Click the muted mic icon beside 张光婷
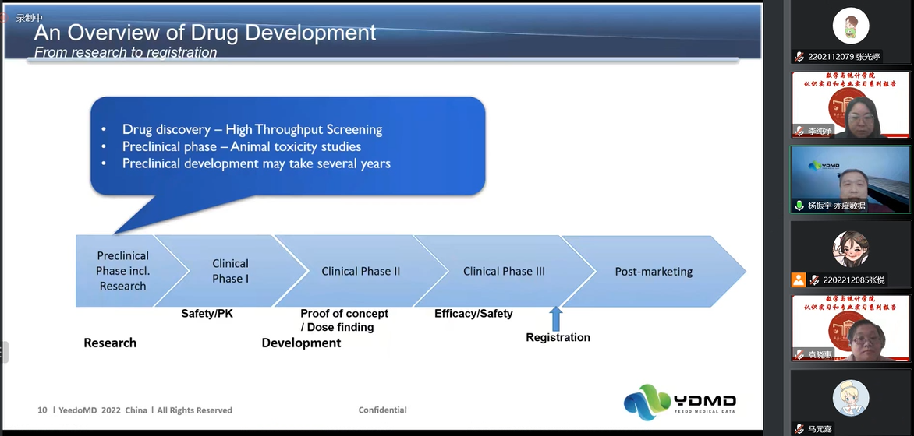This screenshot has width=914, height=436. pyautogui.click(x=799, y=57)
